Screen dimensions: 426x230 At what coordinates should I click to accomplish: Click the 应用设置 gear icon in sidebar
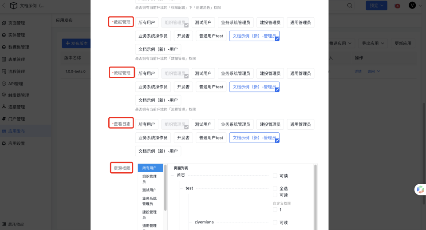[4, 143]
